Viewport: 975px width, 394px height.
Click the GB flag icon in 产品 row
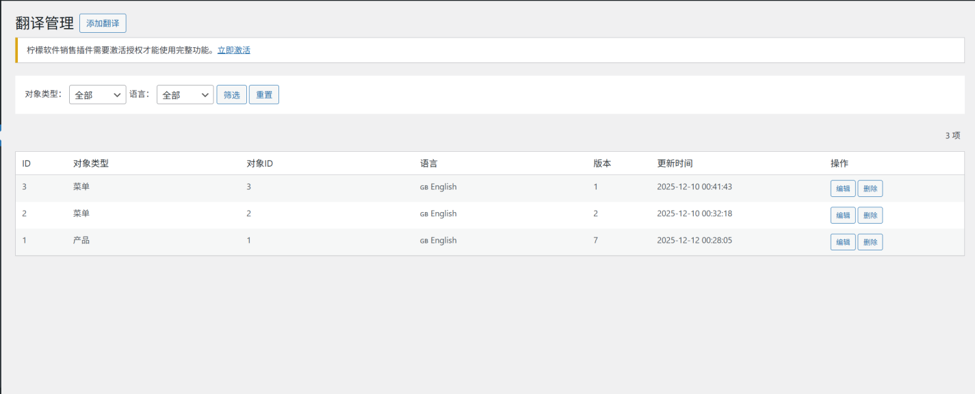pos(424,241)
